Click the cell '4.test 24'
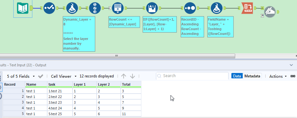 click(x=60, y=108)
